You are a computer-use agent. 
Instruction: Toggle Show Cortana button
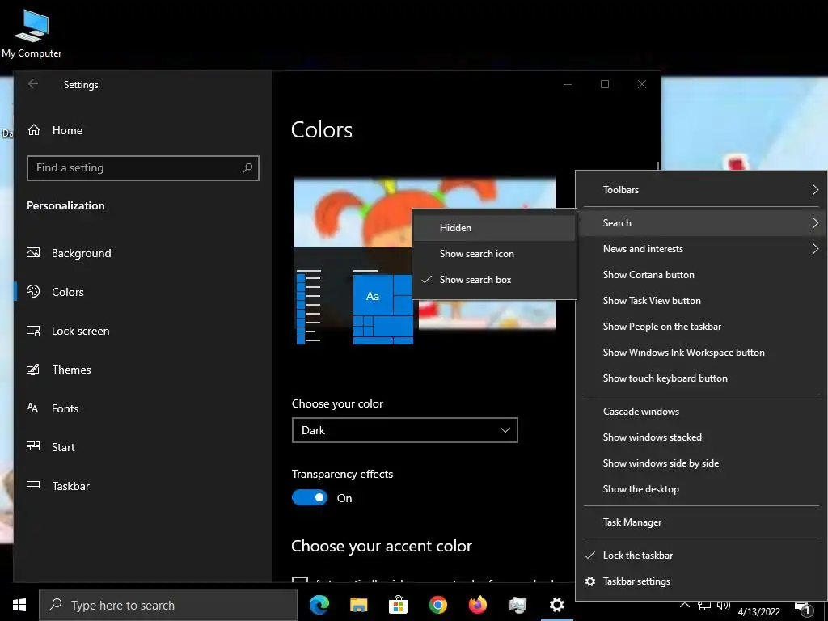[703, 275]
